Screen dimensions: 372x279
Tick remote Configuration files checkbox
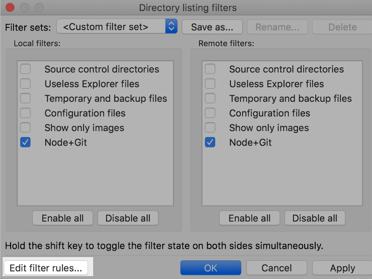[x=210, y=113]
